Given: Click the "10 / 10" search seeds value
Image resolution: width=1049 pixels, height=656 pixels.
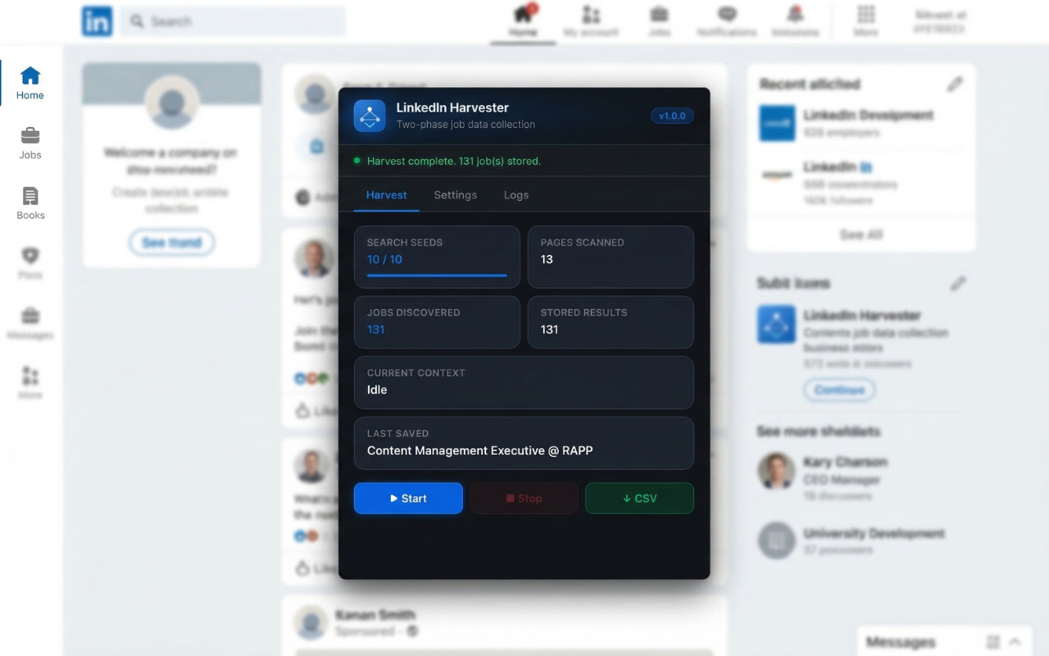Looking at the screenshot, I should pyautogui.click(x=384, y=259).
